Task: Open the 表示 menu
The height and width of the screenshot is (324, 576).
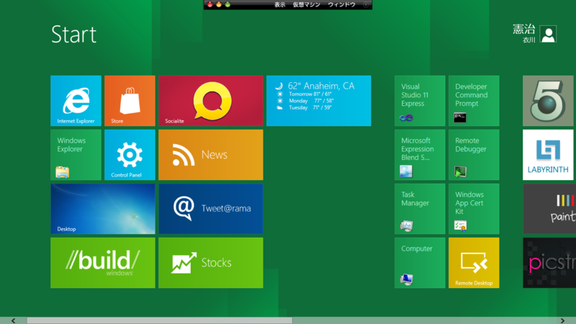Action: click(280, 5)
